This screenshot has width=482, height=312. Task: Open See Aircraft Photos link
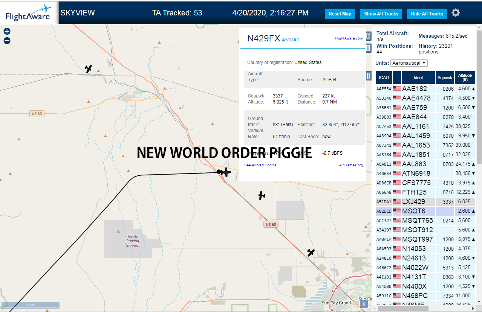(260, 165)
